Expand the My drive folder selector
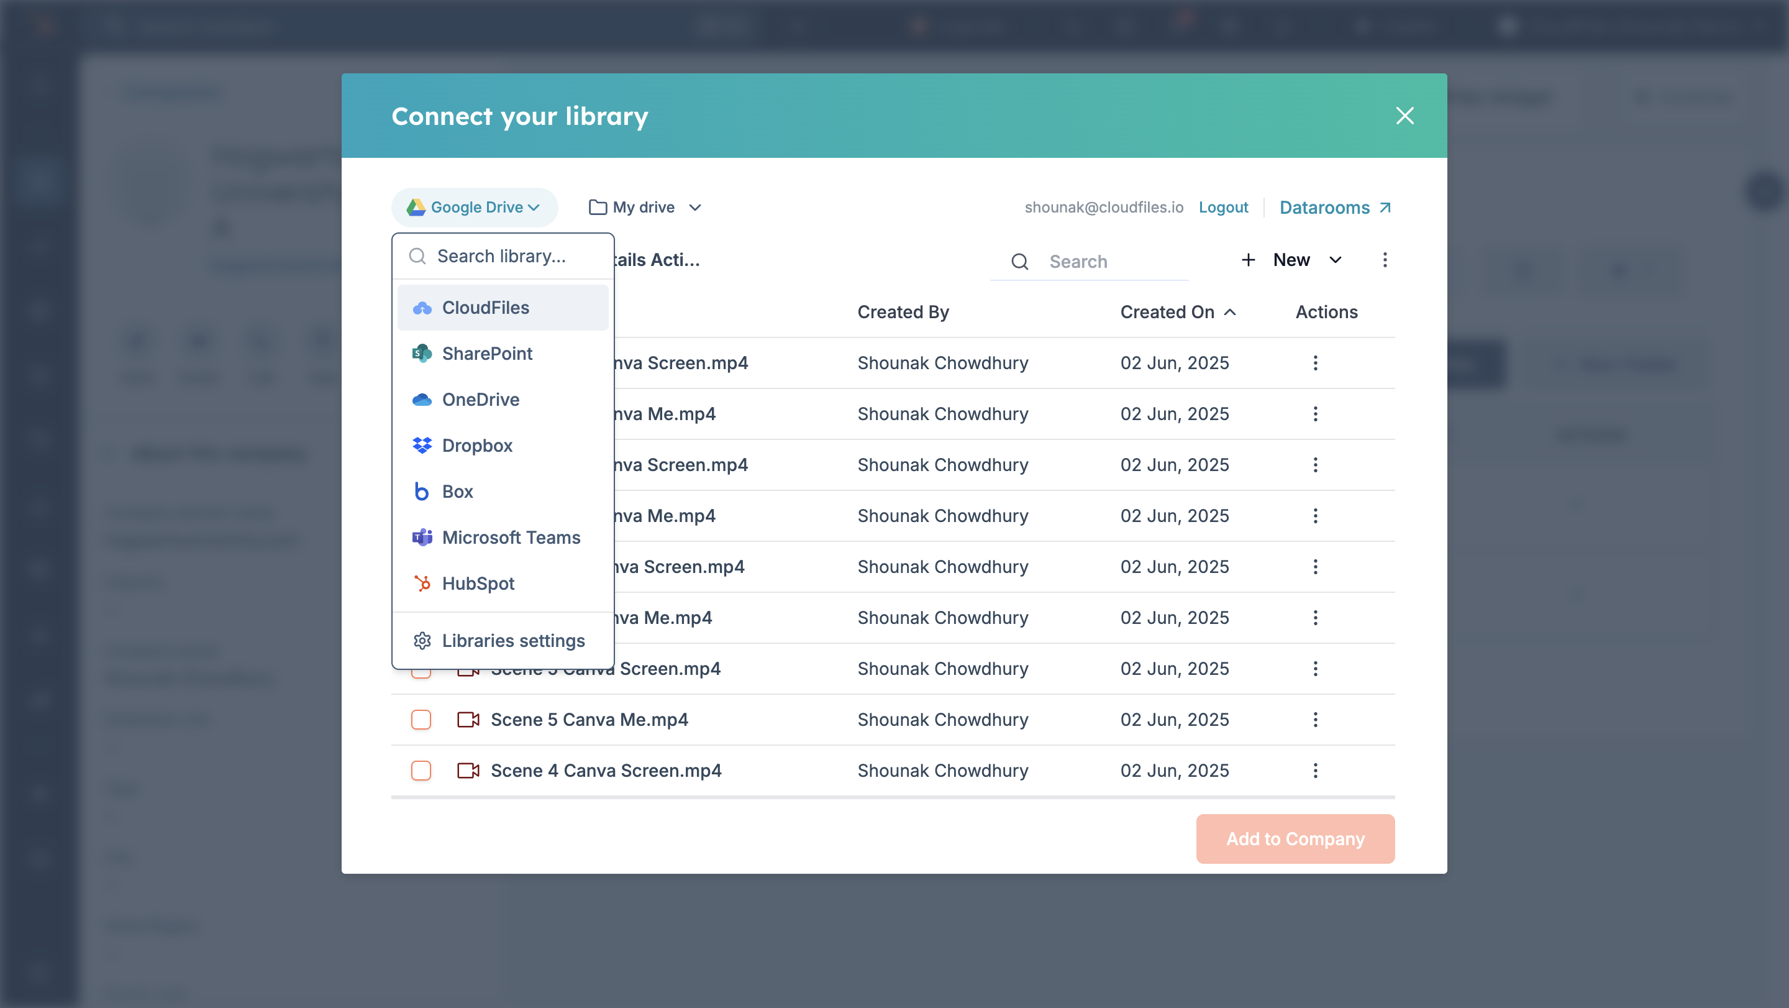 [645, 207]
